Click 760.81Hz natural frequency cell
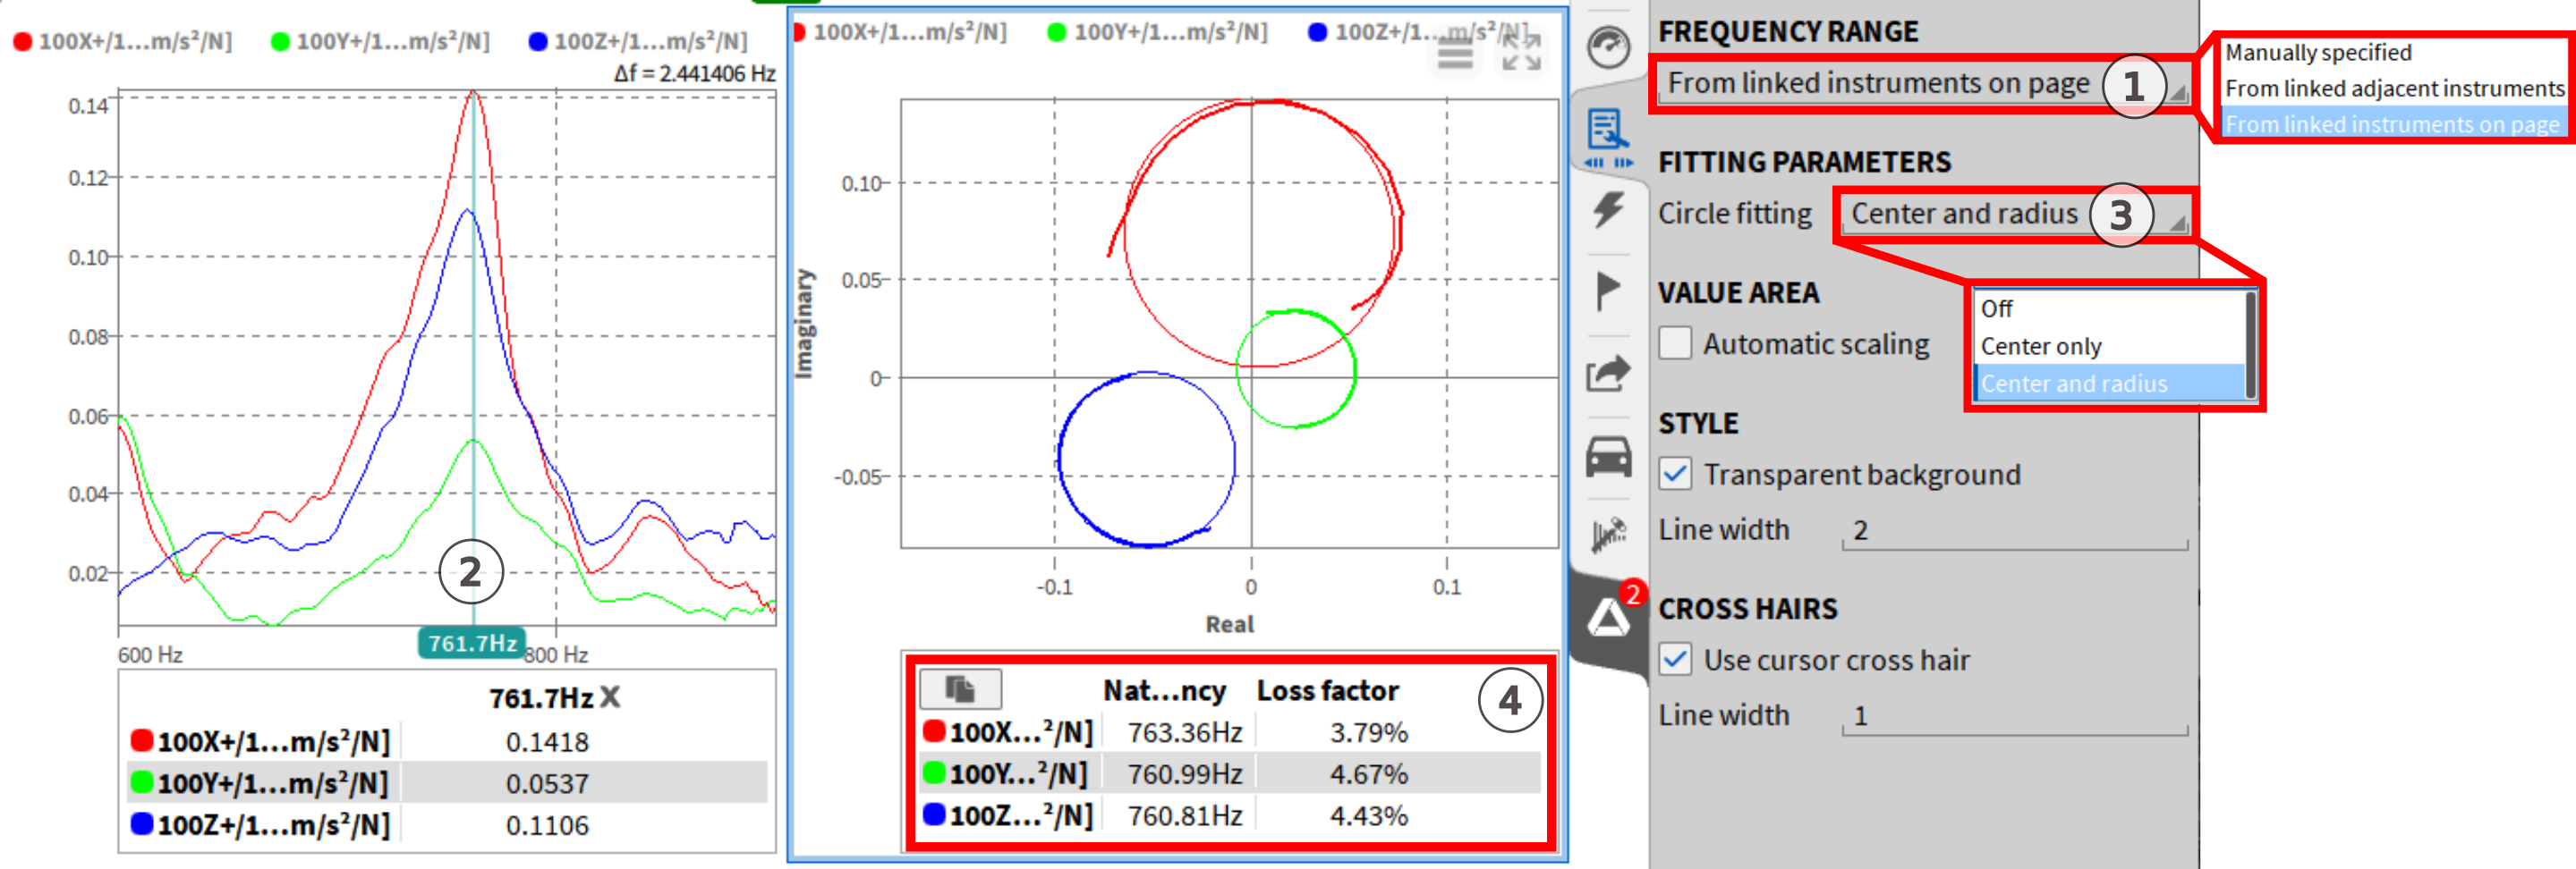The width and height of the screenshot is (2576, 869). [1184, 816]
